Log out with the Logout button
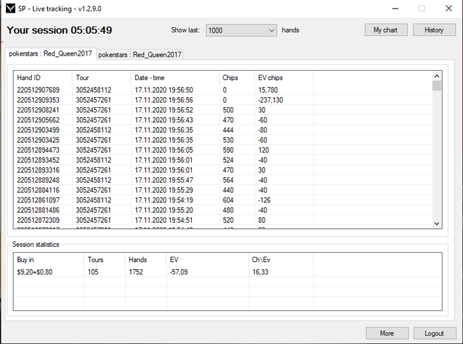463x344 pixels. pos(435,333)
